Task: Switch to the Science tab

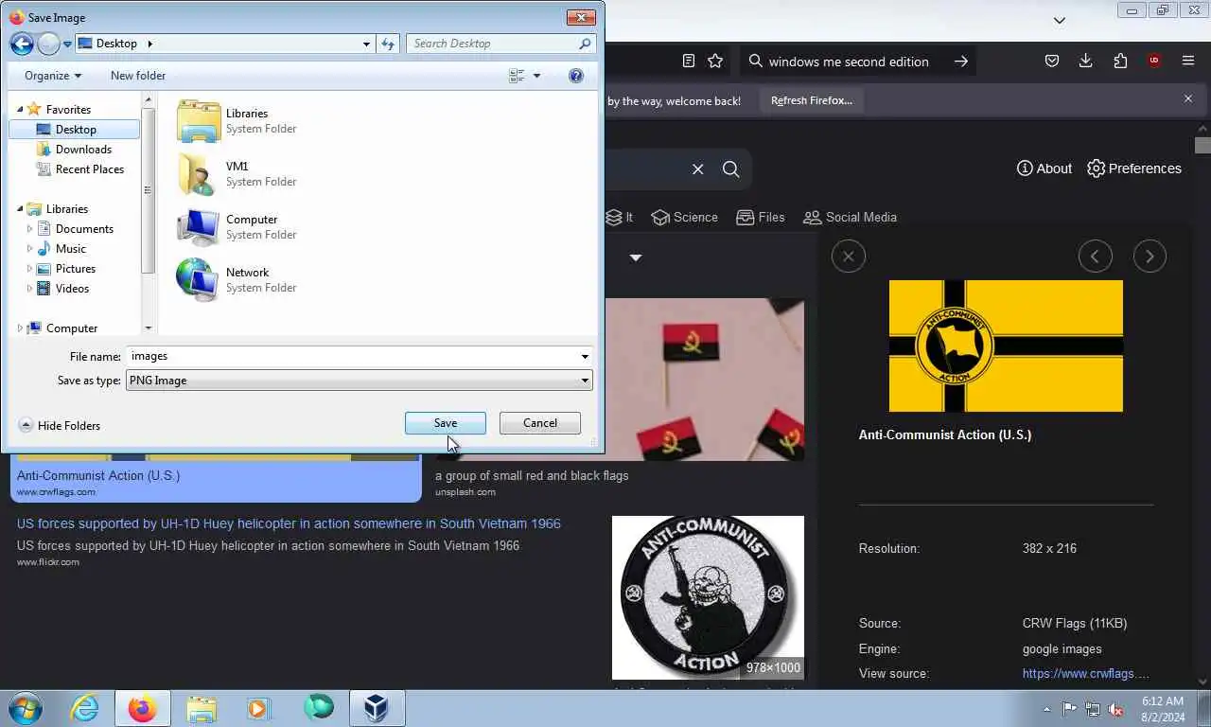Action: 684,218
